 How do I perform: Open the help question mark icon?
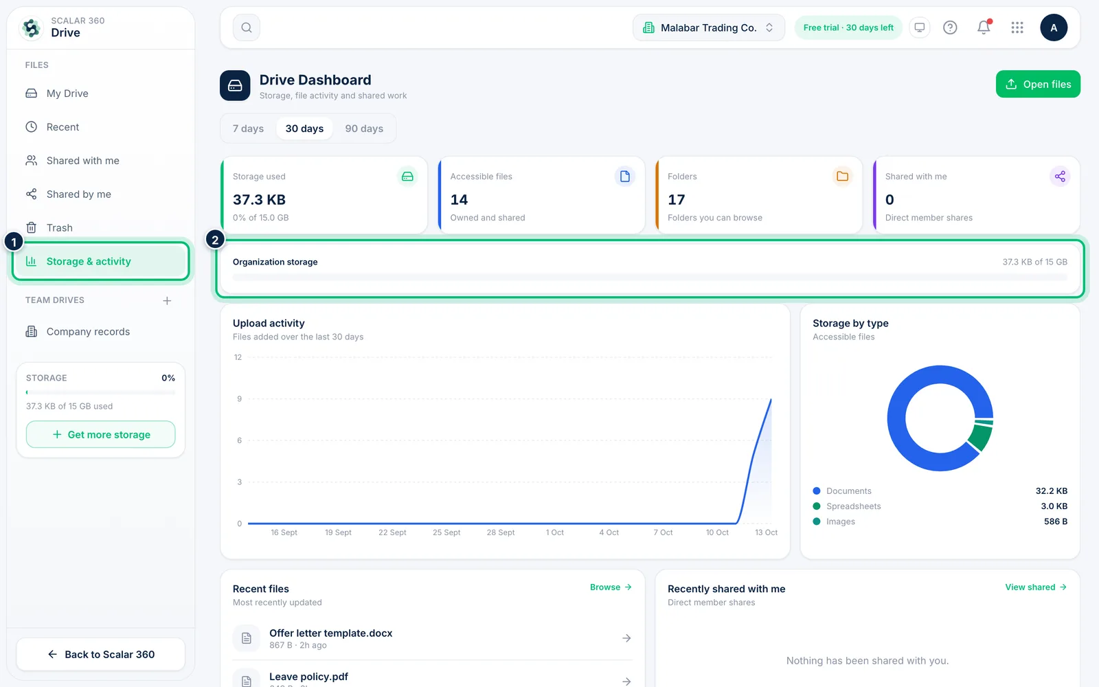click(950, 27)
